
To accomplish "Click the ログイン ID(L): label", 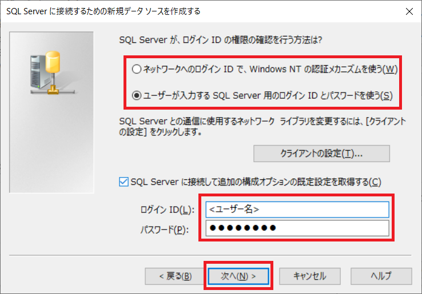I will click(x=168, y=210).
